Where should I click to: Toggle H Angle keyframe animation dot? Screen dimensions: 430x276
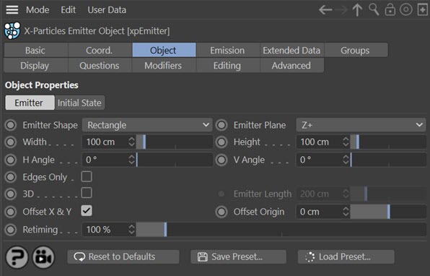click(x=11, y=160)
